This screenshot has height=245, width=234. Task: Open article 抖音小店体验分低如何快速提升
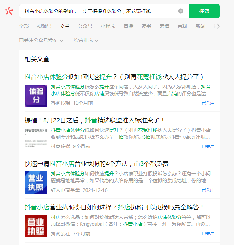114,77
